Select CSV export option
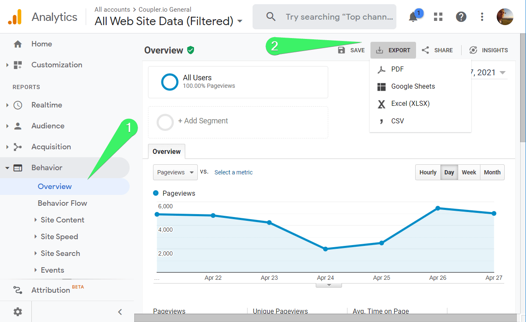 397,121
